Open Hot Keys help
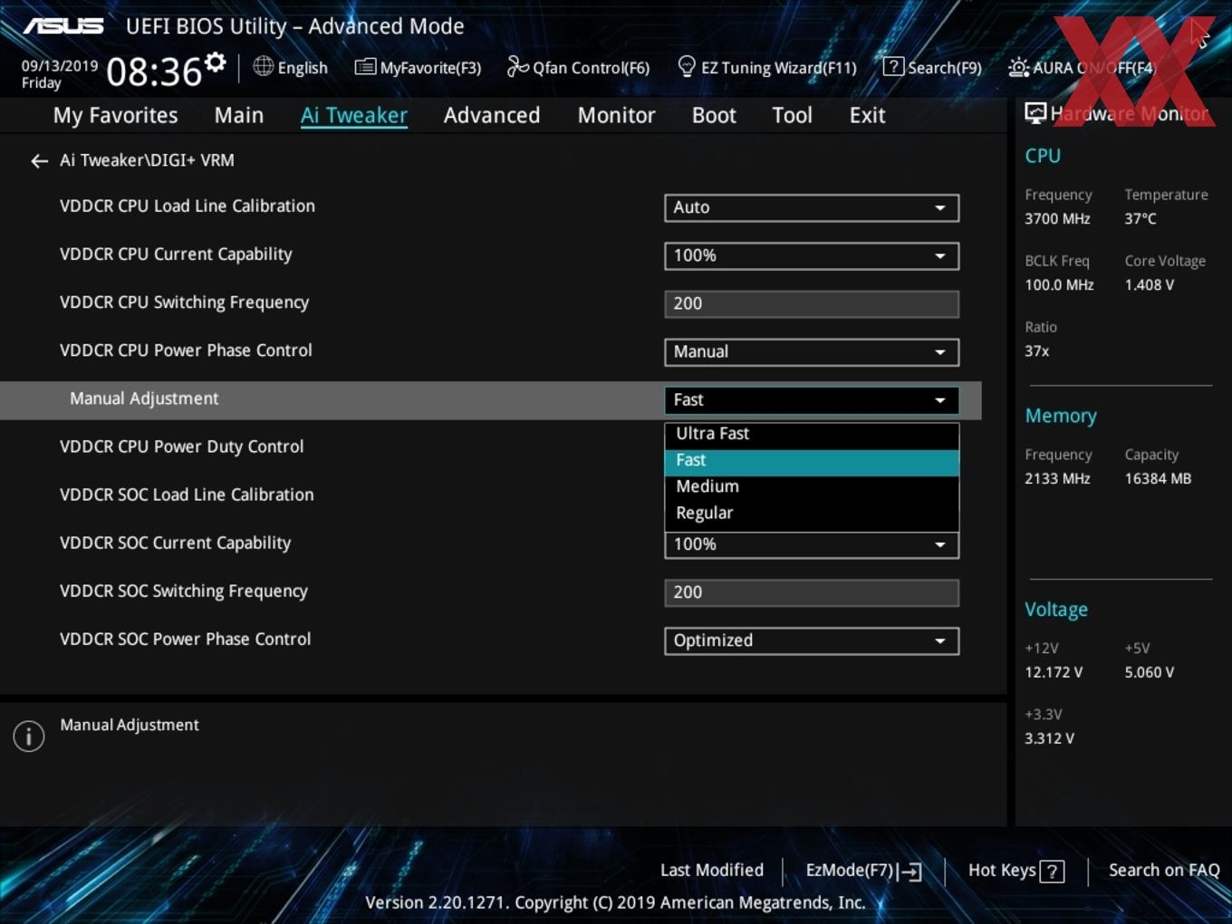The height and width of the screenshot is (924, 1232). click(1002, 870)
